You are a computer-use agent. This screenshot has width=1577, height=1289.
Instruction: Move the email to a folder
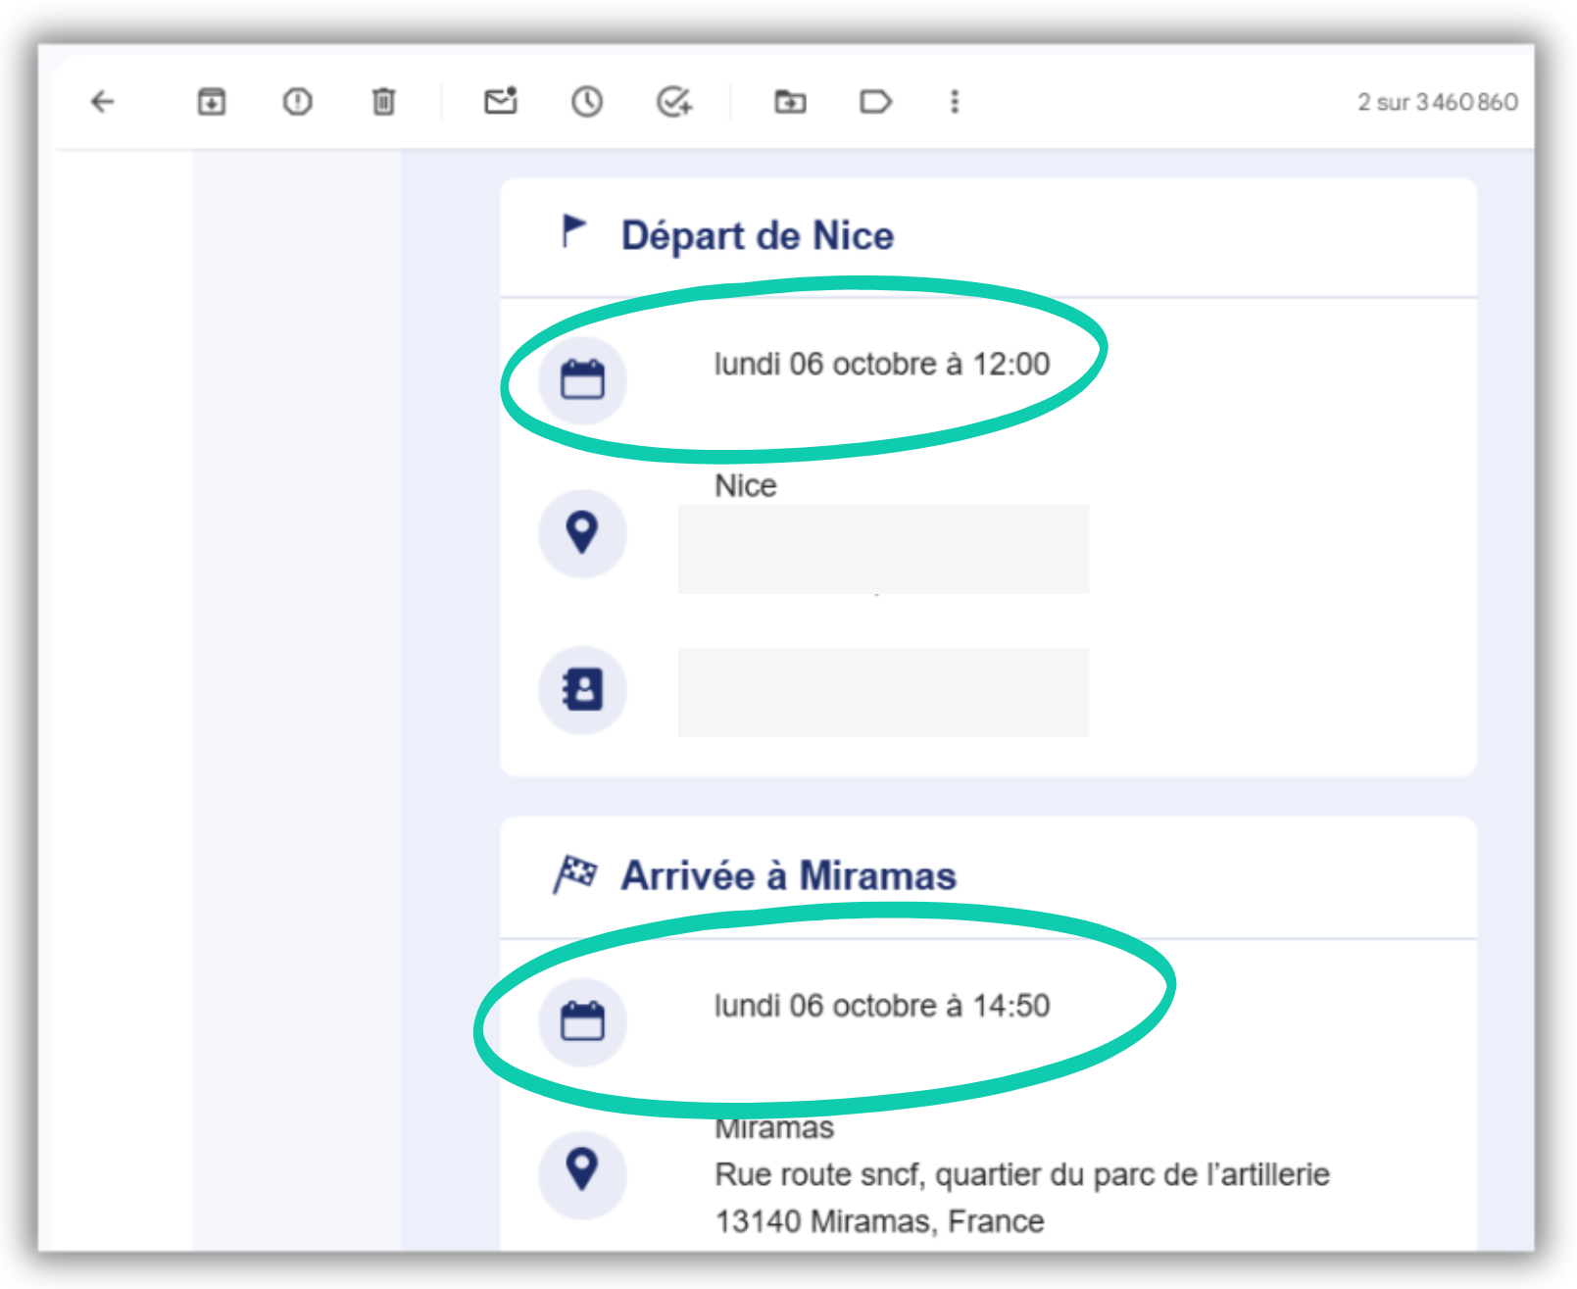(790, 101)
